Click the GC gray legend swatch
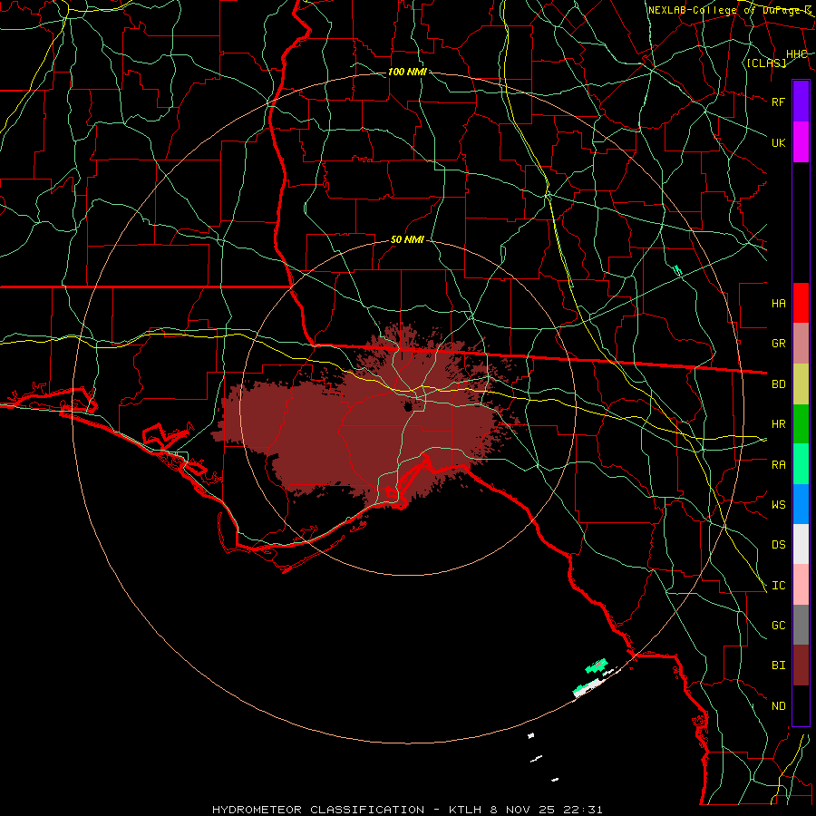Image resolution: width=816 pixels, height=816 pixels. [x=801, y=625]
